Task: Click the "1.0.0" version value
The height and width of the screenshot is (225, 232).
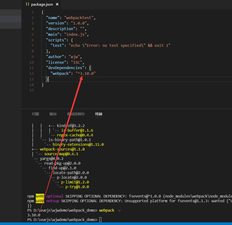Action: [79, 23]
